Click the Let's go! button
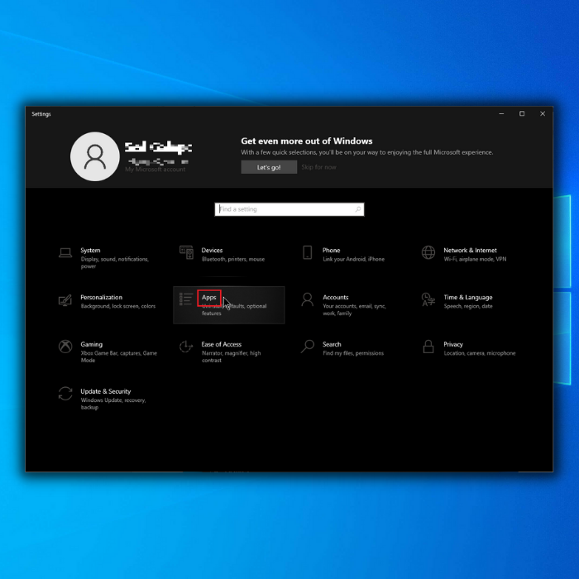 tap(269, 167)
